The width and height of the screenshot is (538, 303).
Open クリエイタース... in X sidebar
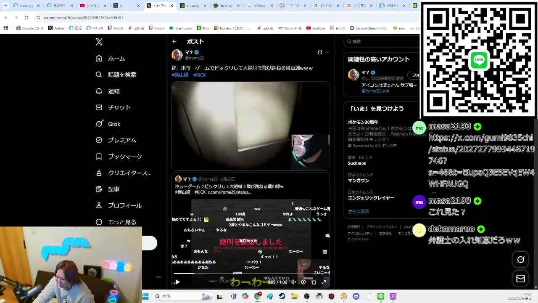click(124, 173)
